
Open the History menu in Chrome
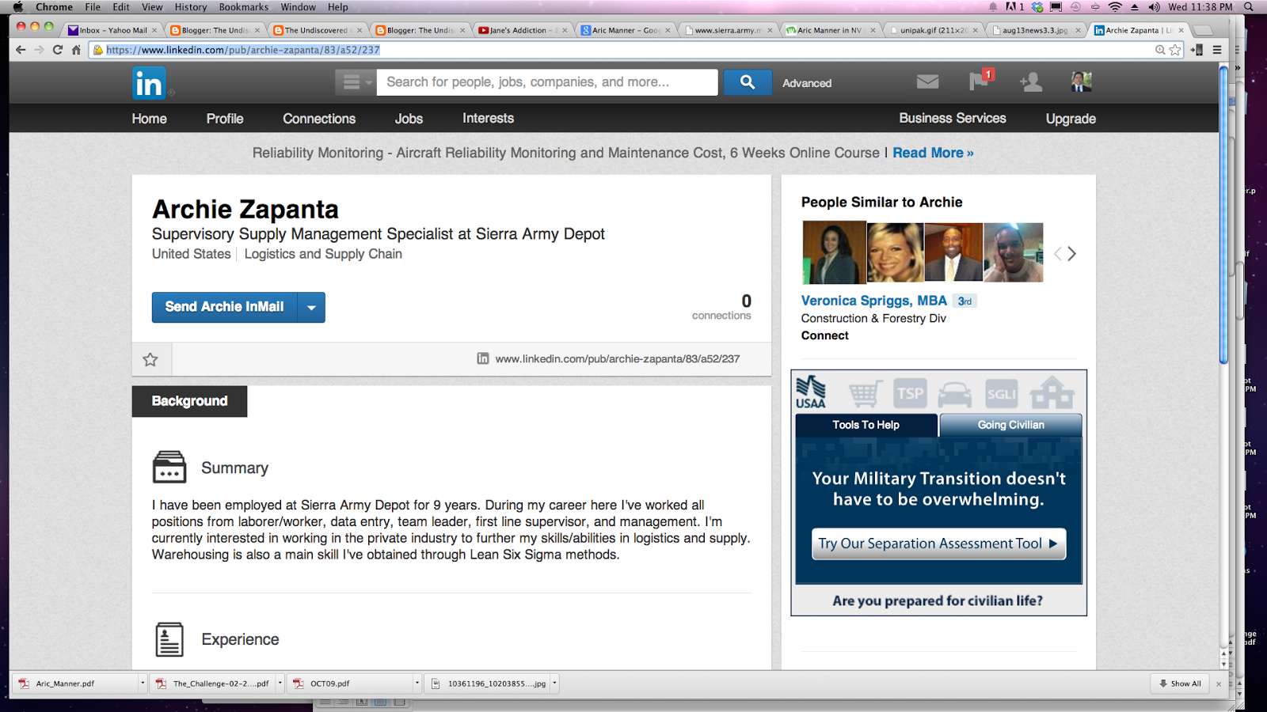[x=190, y=7]
